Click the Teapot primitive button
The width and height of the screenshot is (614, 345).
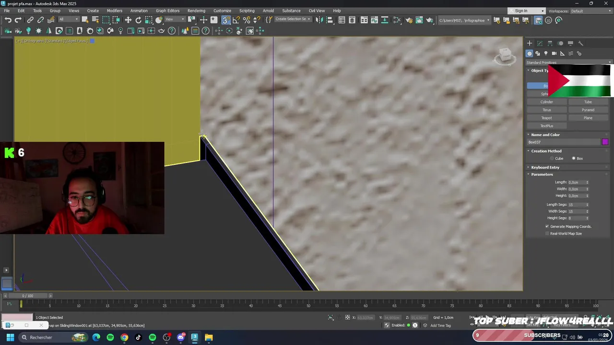(547, 118)
